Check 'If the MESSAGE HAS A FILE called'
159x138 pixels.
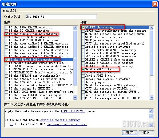click(x=7, y=82)
